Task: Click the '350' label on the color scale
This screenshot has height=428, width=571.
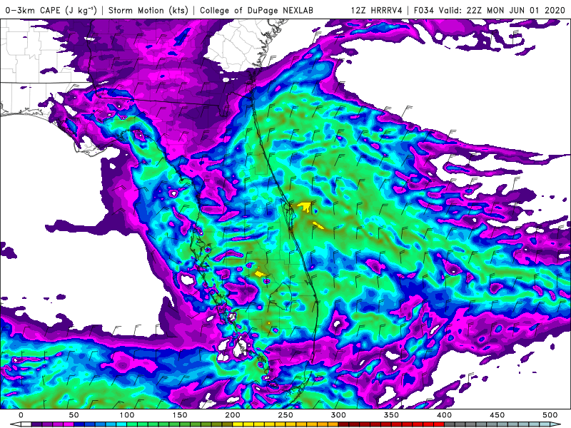Action: [391, 415]
